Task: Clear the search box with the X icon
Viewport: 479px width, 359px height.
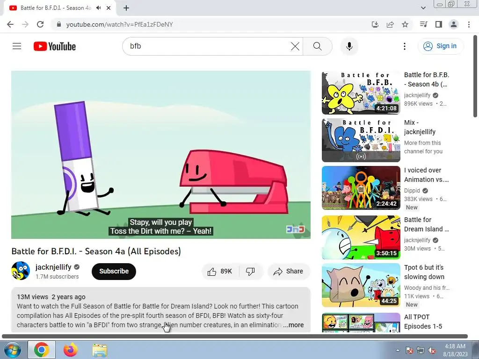Action: click(x=295, y=46)
